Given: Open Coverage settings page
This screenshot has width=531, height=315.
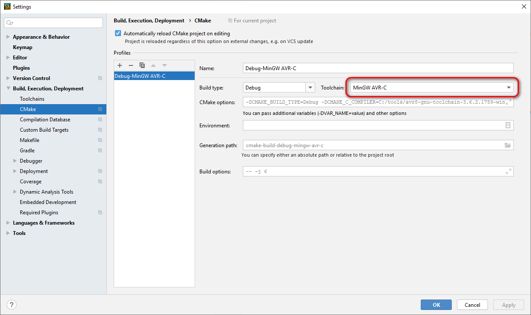Looking at the screenshot, I should tap(31, 182).
